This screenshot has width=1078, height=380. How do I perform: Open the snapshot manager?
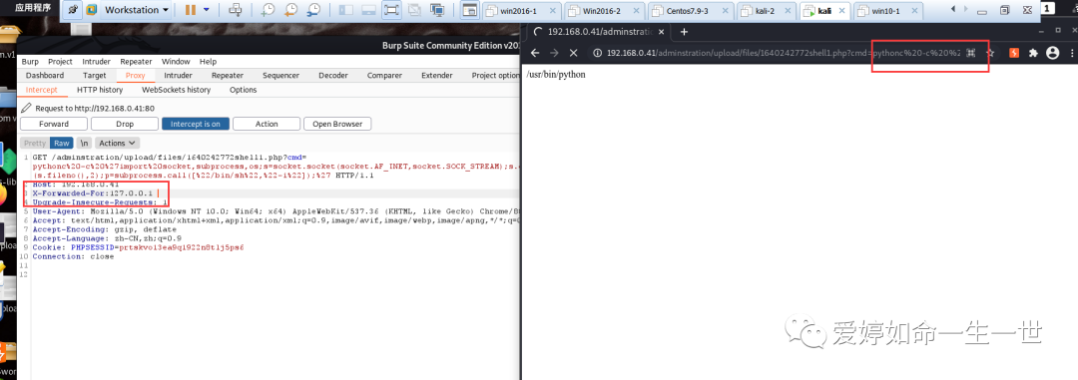(313, 10)
